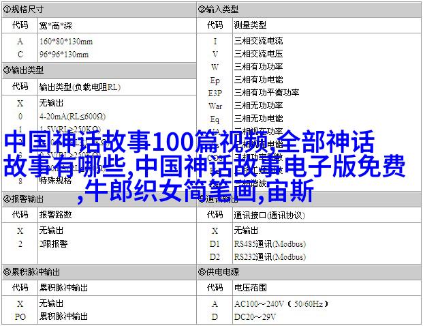Click the 三相有功平衡功率 row text
The image size is (423, 326).
266,93
